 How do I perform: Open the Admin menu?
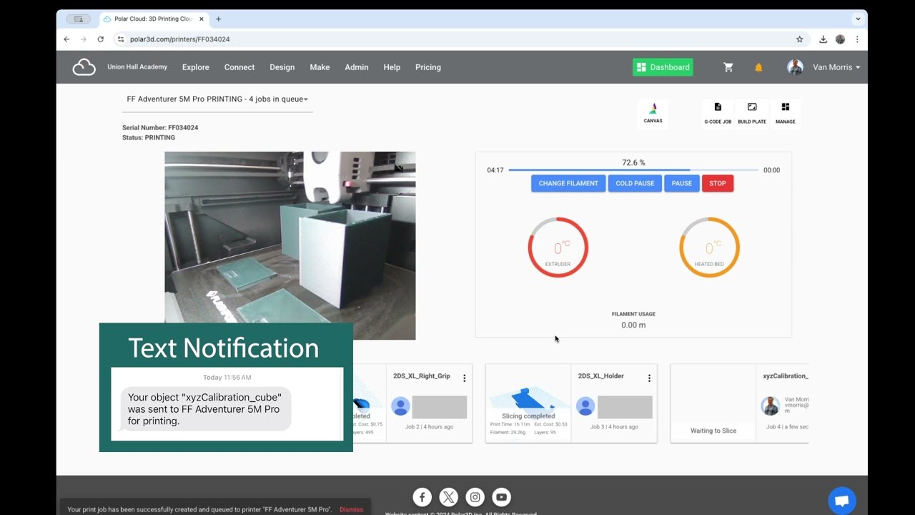tap(357, 67)
